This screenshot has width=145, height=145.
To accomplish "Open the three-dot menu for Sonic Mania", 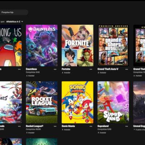I will pos(91,126).
